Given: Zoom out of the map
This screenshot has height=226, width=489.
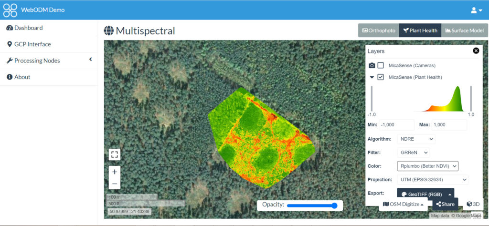Looking at the screenshot, I should tap(114, 183).
